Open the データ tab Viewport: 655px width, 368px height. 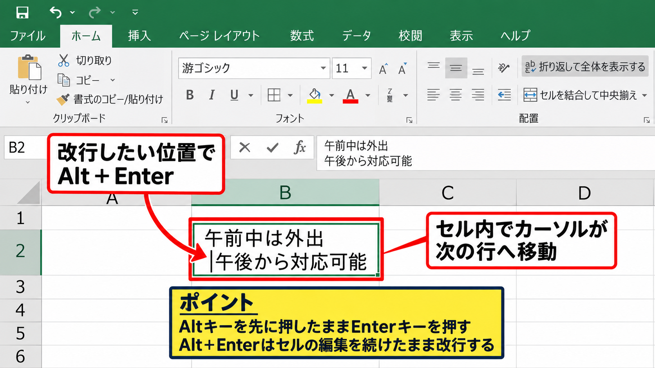pyautogui.click(x=356, y=36)
